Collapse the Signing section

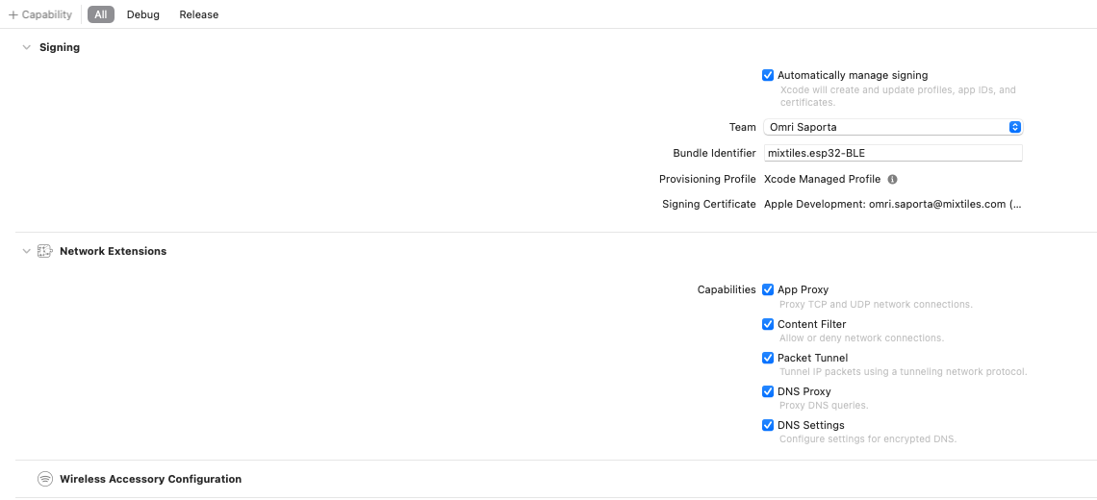point(26,47)
